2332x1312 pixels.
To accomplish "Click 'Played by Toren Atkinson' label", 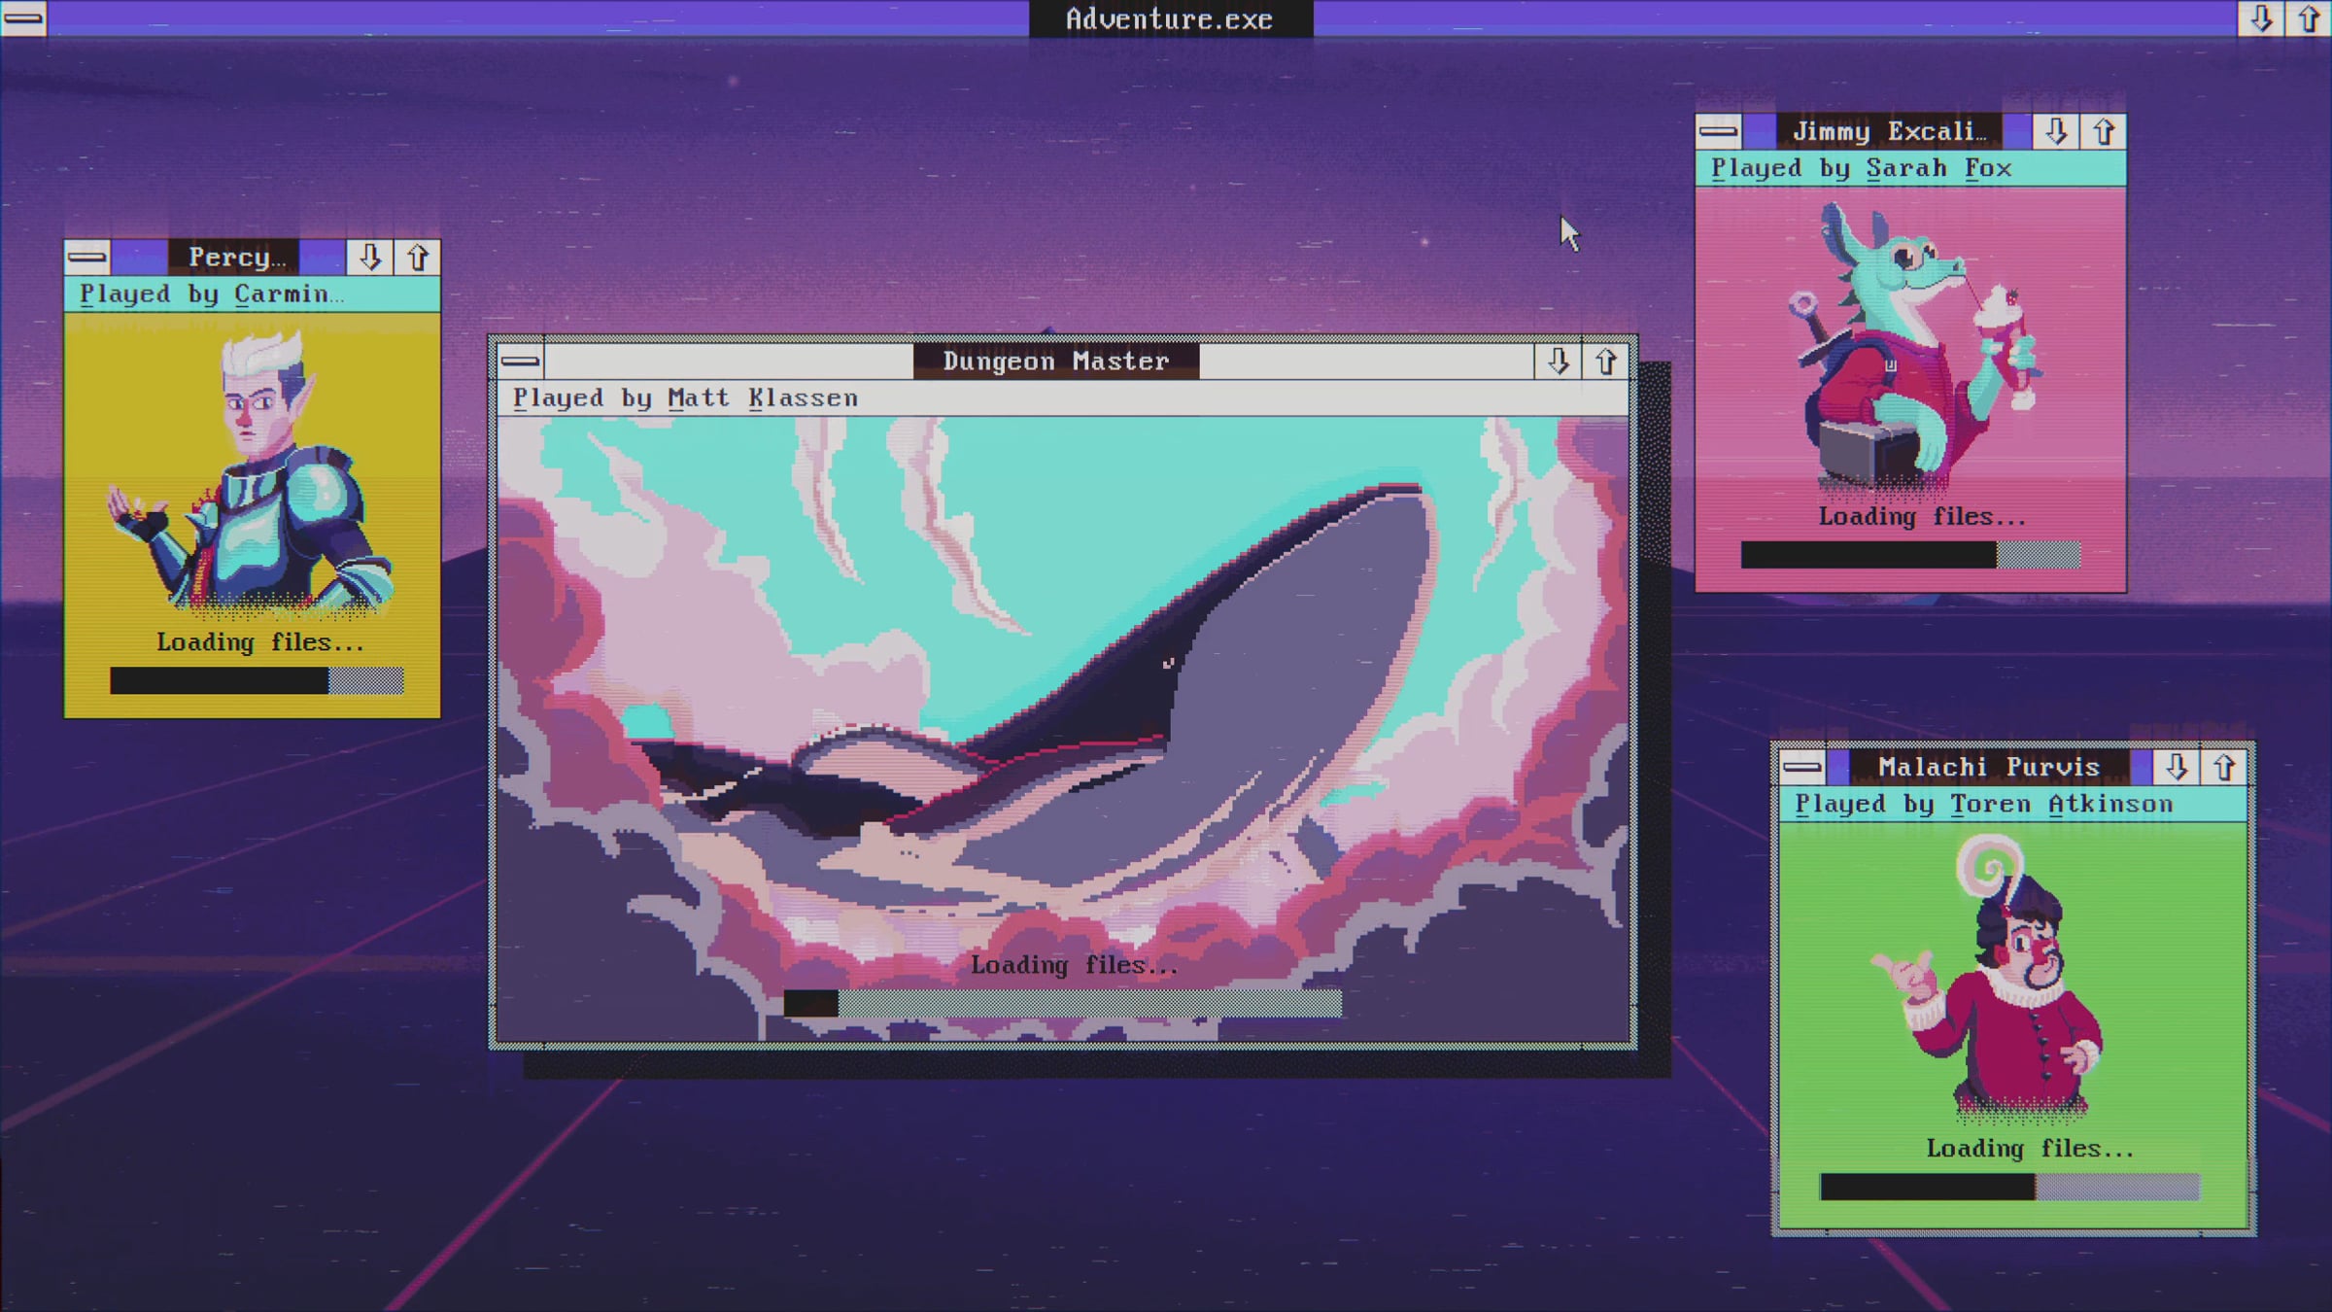I will coord(1983,804).
